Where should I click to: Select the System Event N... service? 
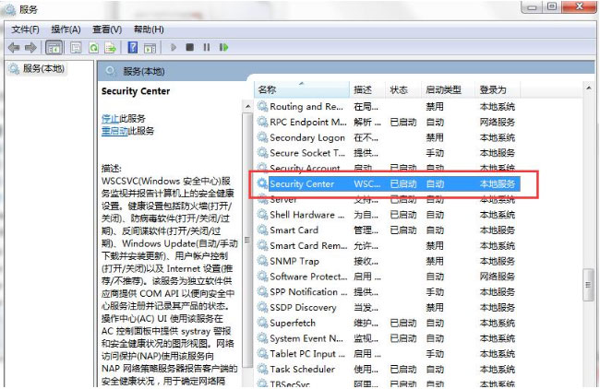(387, 338)
